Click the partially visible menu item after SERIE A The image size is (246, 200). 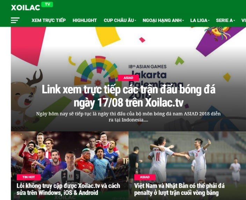pyautogui.click(x=244, y=20)
